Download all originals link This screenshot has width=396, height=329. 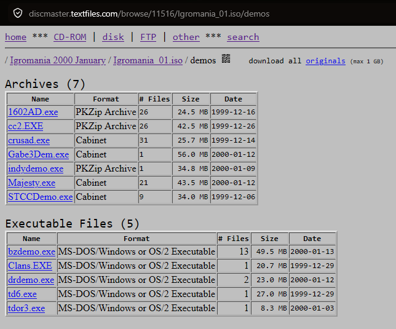325,61
